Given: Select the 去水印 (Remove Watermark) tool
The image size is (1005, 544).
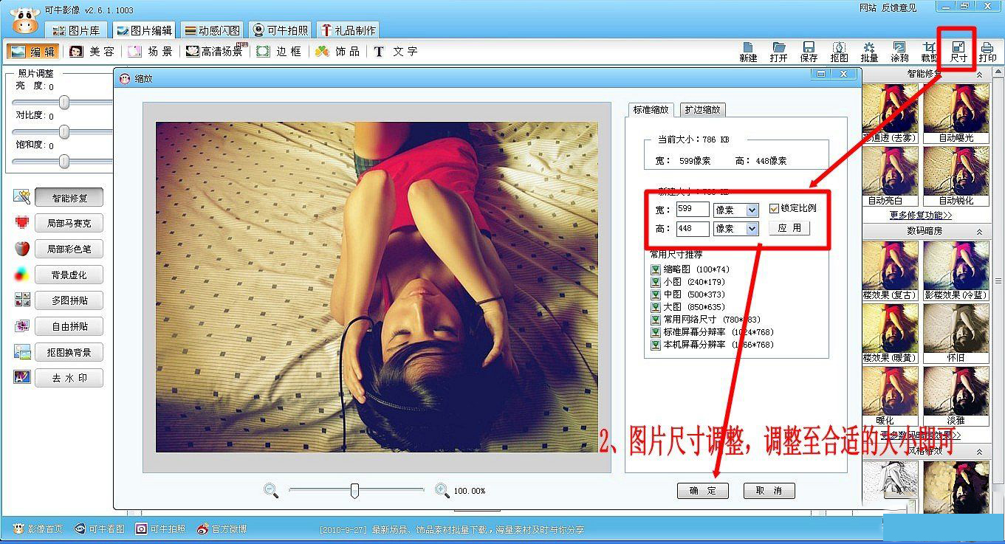Looking at the screenshot, I should point(69,377).
